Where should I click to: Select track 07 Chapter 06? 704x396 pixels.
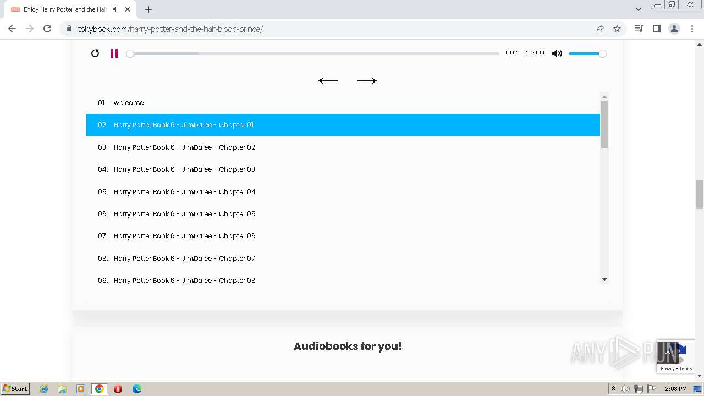[343, 236]
